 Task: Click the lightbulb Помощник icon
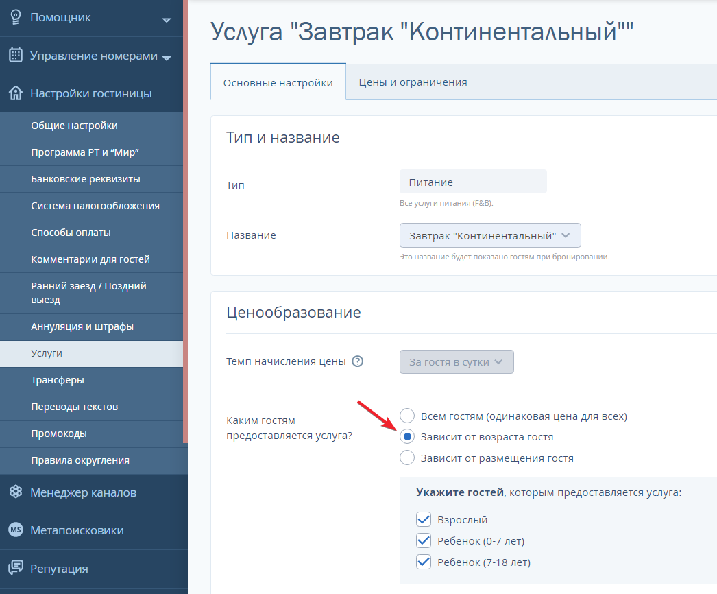coord(16,17)
